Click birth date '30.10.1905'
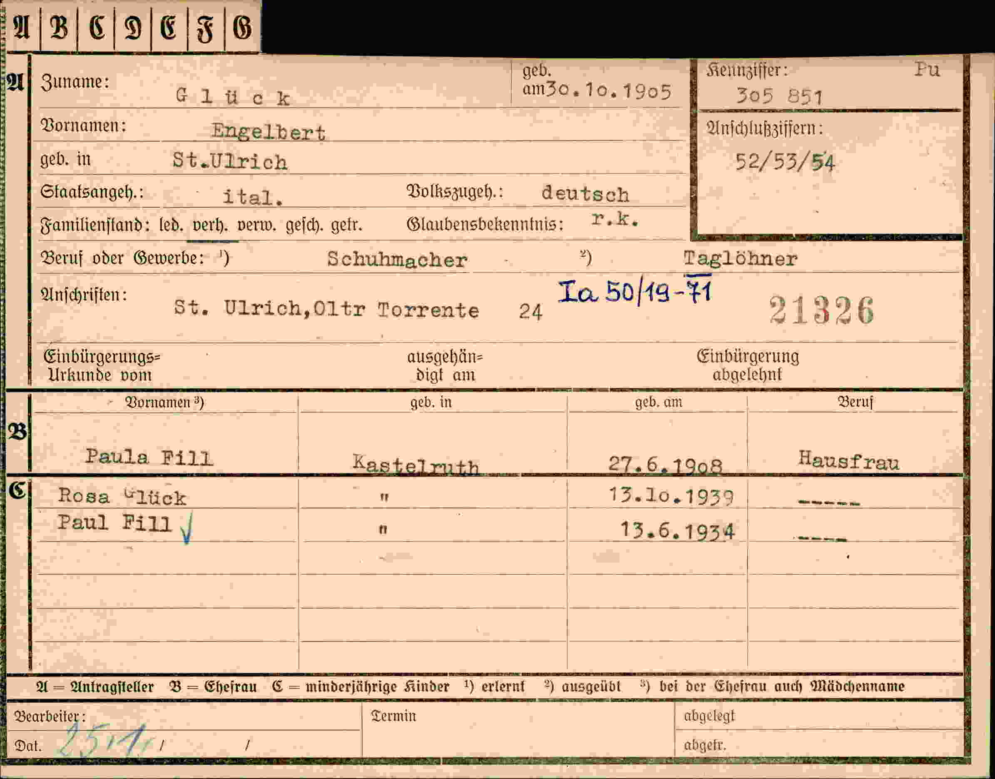995x779 pixels. (609, 91)
